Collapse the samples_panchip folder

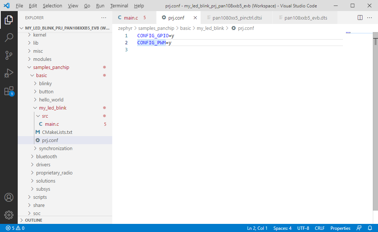click(x=65, y=67)
